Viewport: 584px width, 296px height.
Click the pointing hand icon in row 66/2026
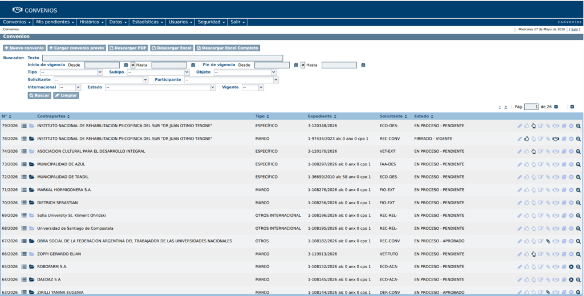[533, 254]
